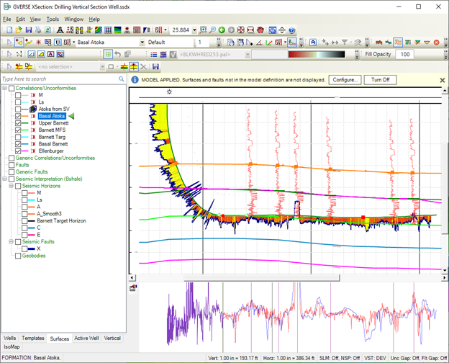Screen dimensions: 449x363
Task: Open the Edit menu
Action: (x=20, y=19)
